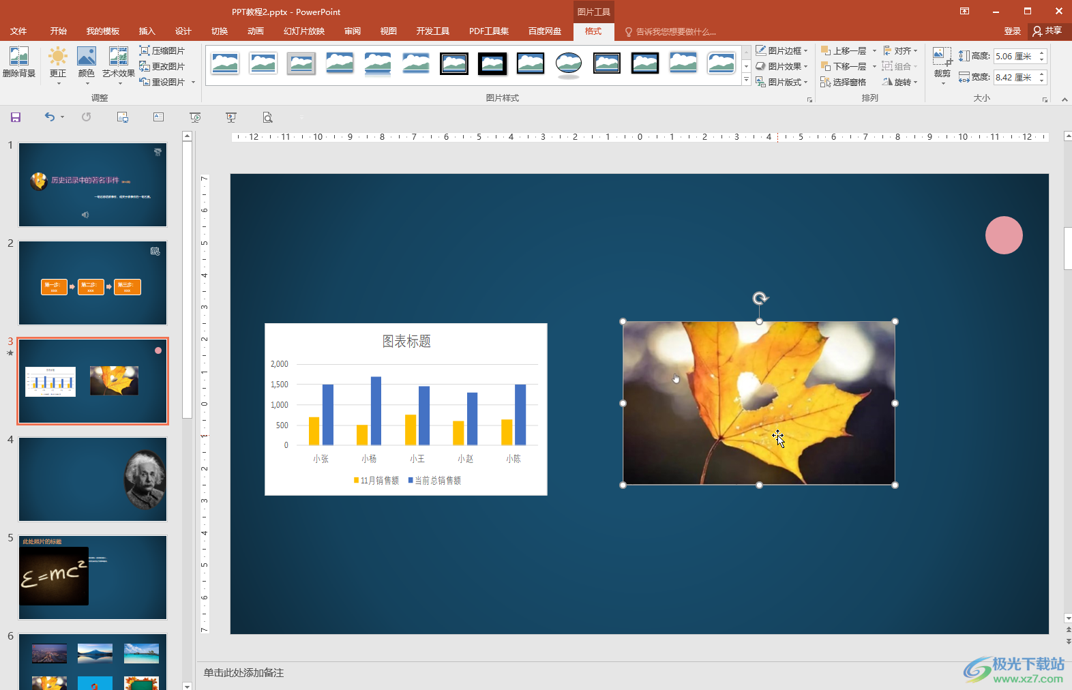Switch to the Home (开始) tab
Image resolution: width=1072 pixels, height=690 pixels.
59,31
